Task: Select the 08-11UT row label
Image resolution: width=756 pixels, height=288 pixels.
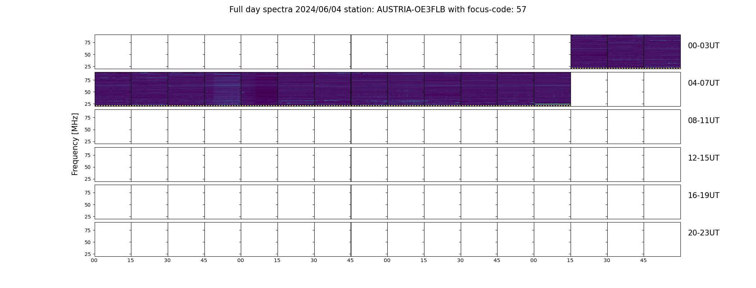Action: click(703, 121)
